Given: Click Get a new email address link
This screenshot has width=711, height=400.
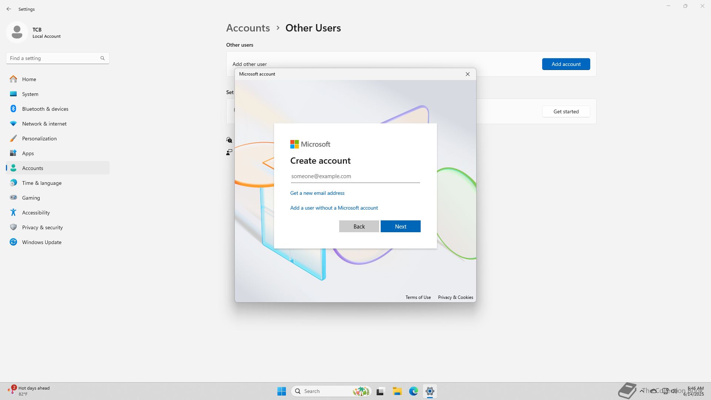Looking at the screenshot, I should (x=317, y=193).
